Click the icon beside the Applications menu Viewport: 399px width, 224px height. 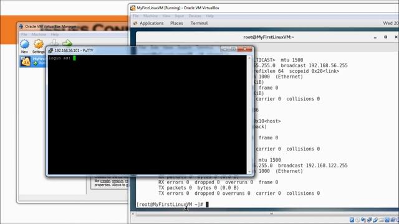pyautogui.click(x=136, y=23)
